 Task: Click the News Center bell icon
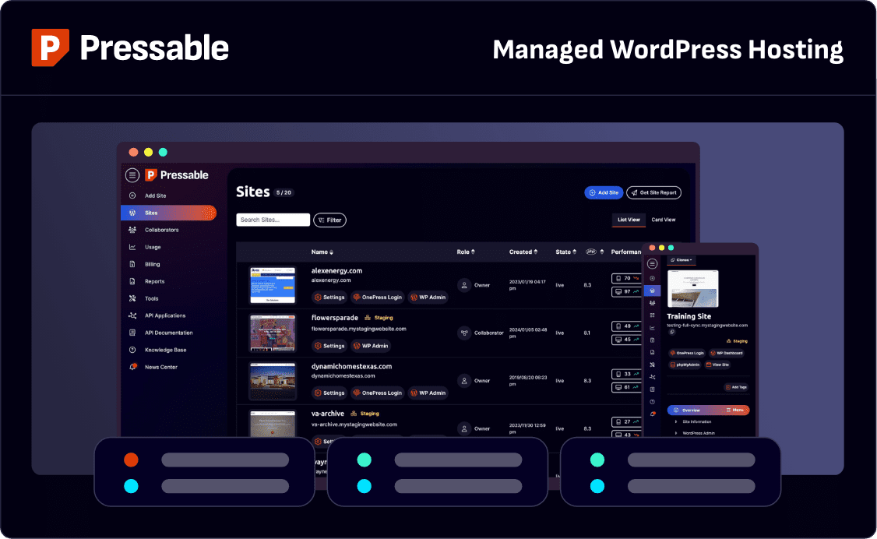[x=132, y=367]
